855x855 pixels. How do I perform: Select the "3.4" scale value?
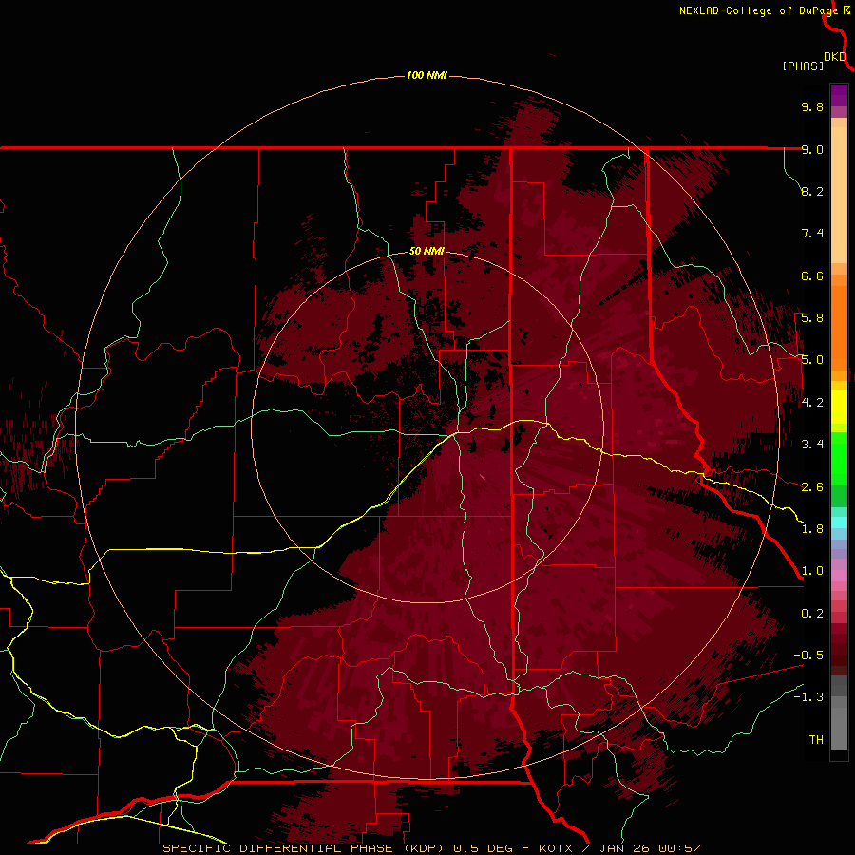[812, 445]
